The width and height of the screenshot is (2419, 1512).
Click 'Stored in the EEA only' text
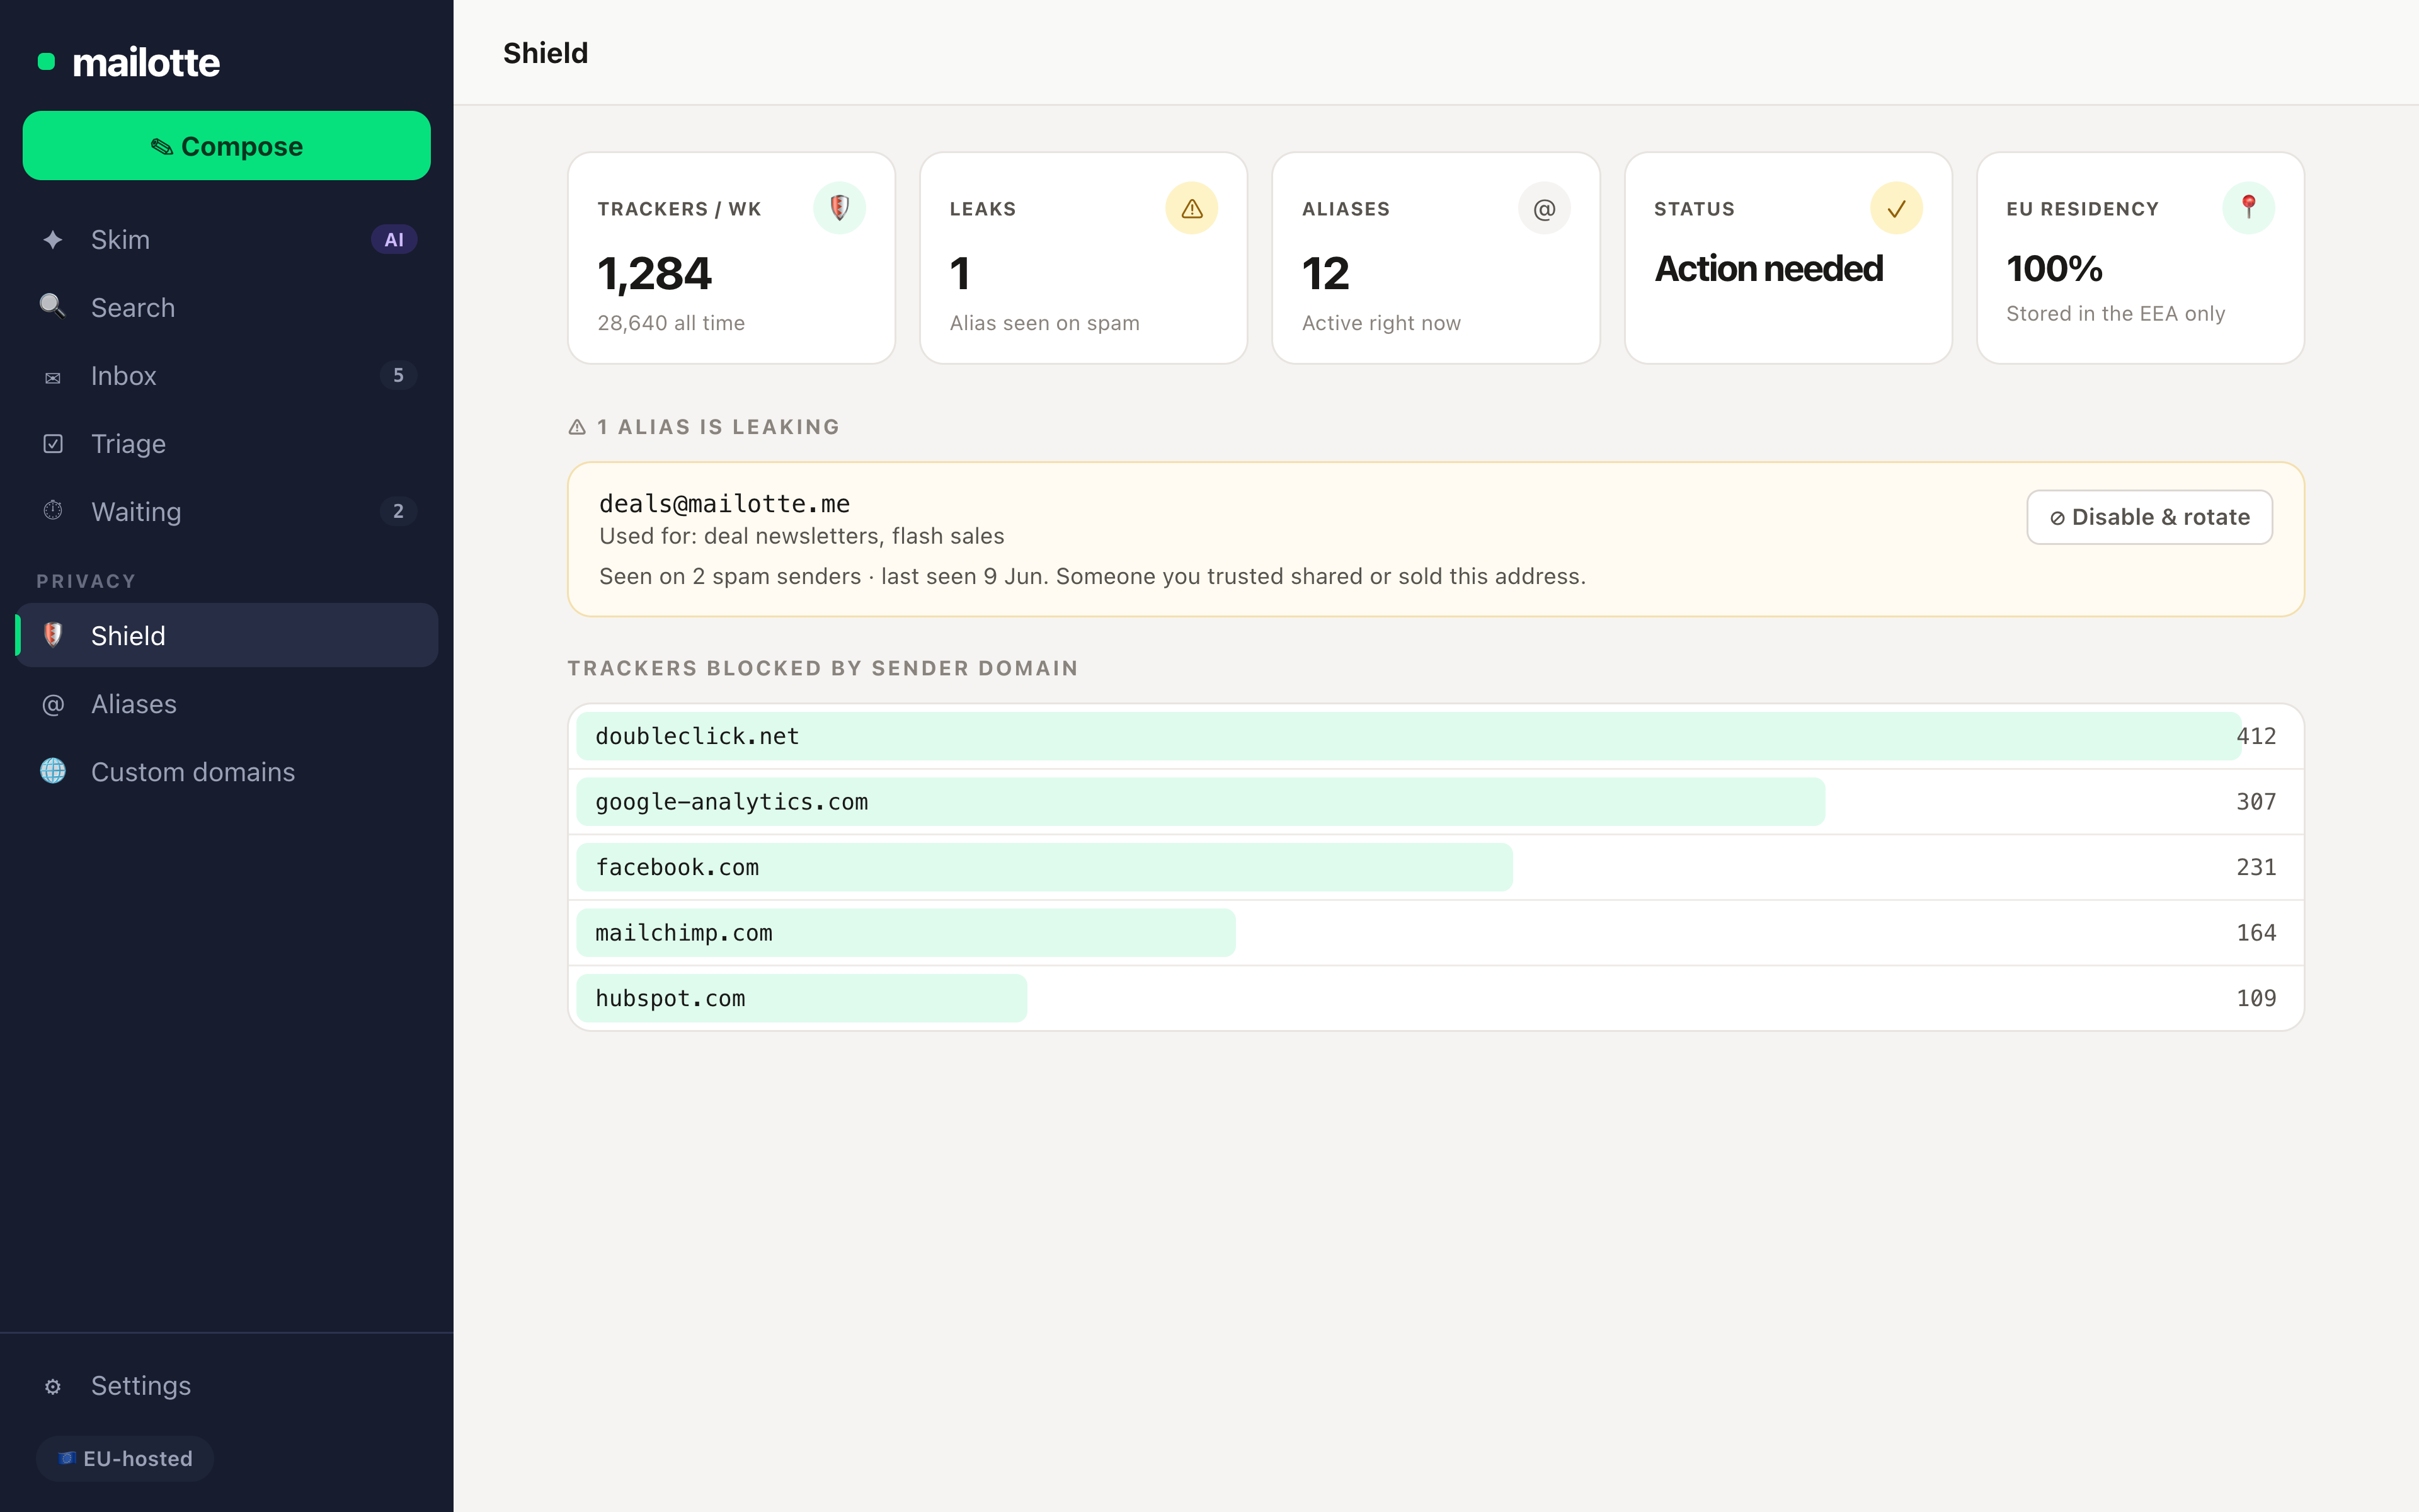coord(2115,314)
